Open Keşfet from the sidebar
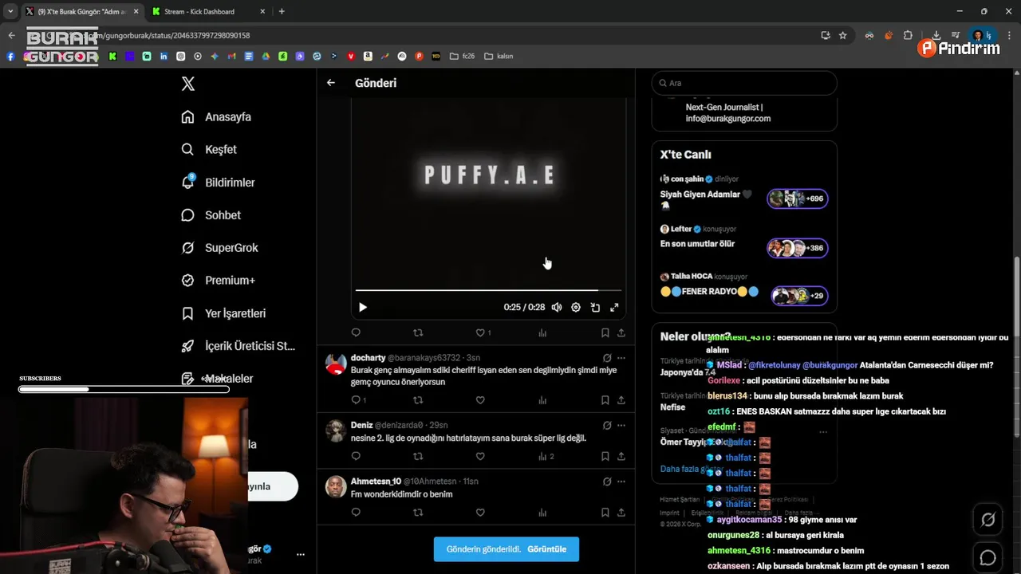Screen dimensions: 1021x574 coord(209,150)
